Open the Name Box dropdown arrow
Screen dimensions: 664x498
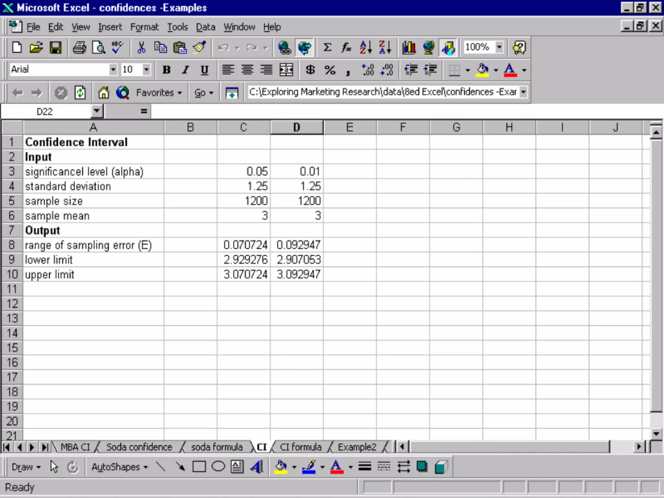coord(96,111)
